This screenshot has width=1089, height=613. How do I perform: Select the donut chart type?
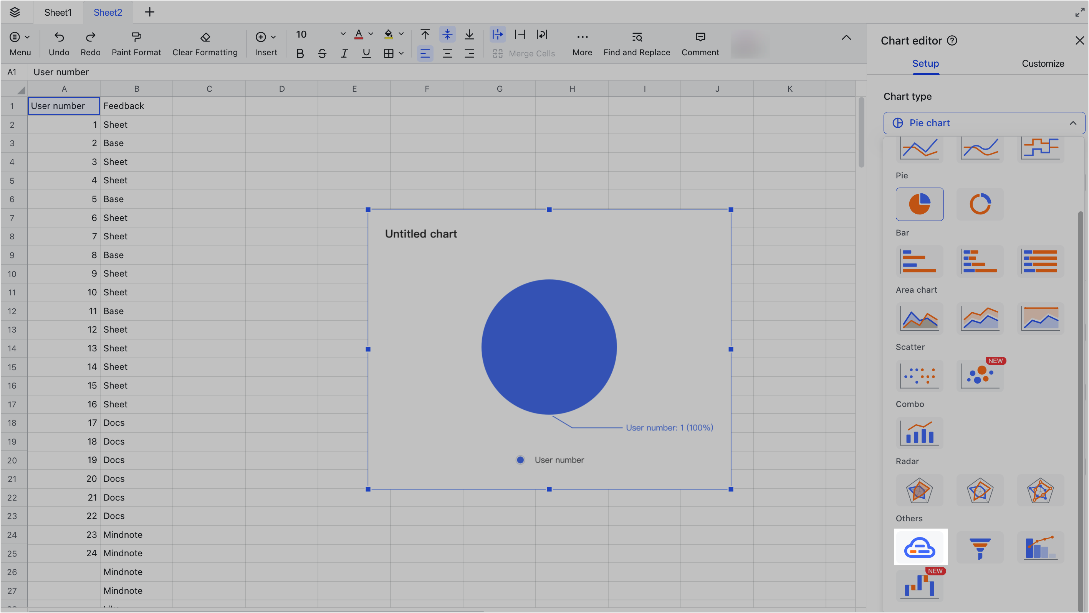(x=980, y=204)
